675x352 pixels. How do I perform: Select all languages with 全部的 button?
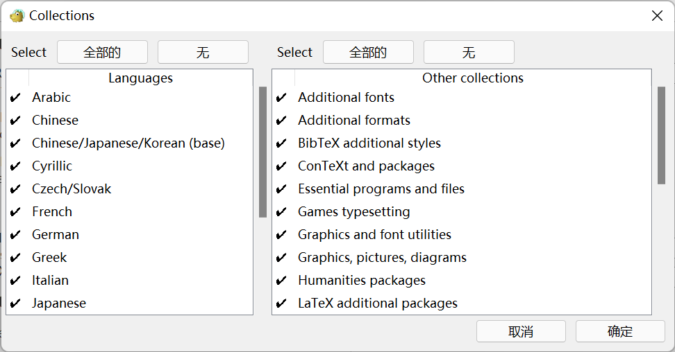pos(103,52)
